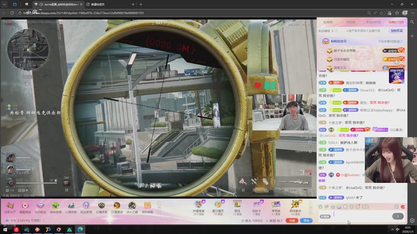Open the 派对乐园 activity icon
This screenshot has width=417, height=234.
pos(148,207)
